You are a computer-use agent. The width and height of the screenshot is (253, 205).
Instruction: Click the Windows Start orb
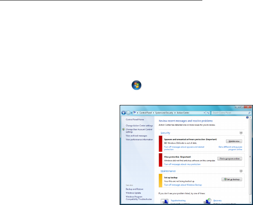pos(137,85)
